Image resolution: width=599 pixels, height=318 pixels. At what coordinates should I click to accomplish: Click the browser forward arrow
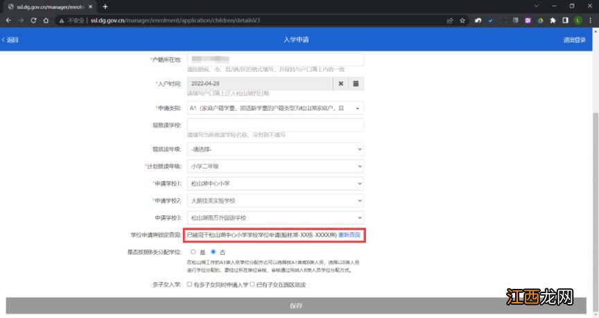point(21,20)
